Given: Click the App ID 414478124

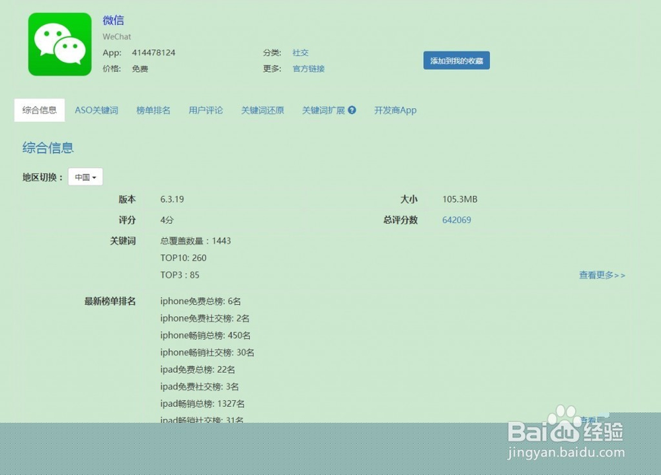Looking at the screenshot, I should click(153, 53).
